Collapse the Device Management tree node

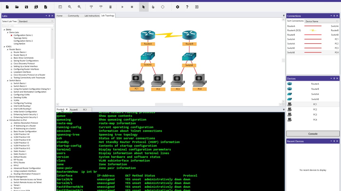pos(7,177)
